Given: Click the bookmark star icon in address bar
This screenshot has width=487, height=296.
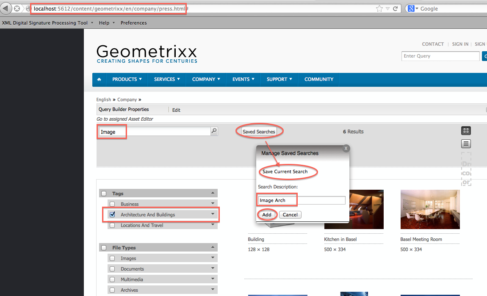Looking at the screenshot, I should point(379,9).
